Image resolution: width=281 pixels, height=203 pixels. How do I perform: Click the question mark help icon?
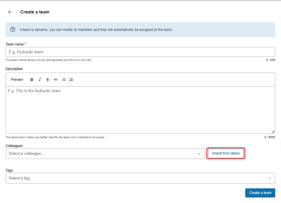click(x=13, y=30)
